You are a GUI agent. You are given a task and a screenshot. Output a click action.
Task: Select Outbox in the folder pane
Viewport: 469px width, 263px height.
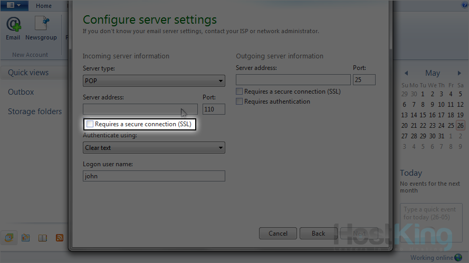pos(21,92)
